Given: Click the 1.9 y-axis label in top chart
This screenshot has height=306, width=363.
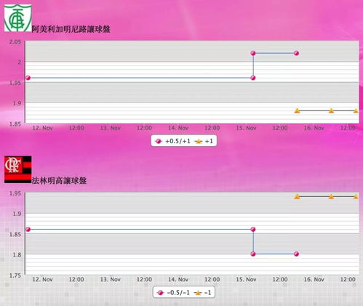Looking at the screenshot, I should 17,103.
